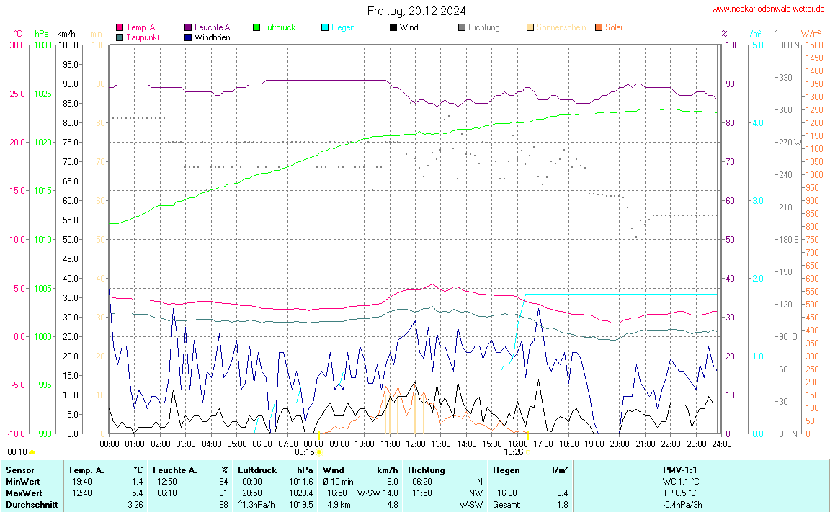
Task: Click the Sensor header in the statistics table
Action: 19,470
